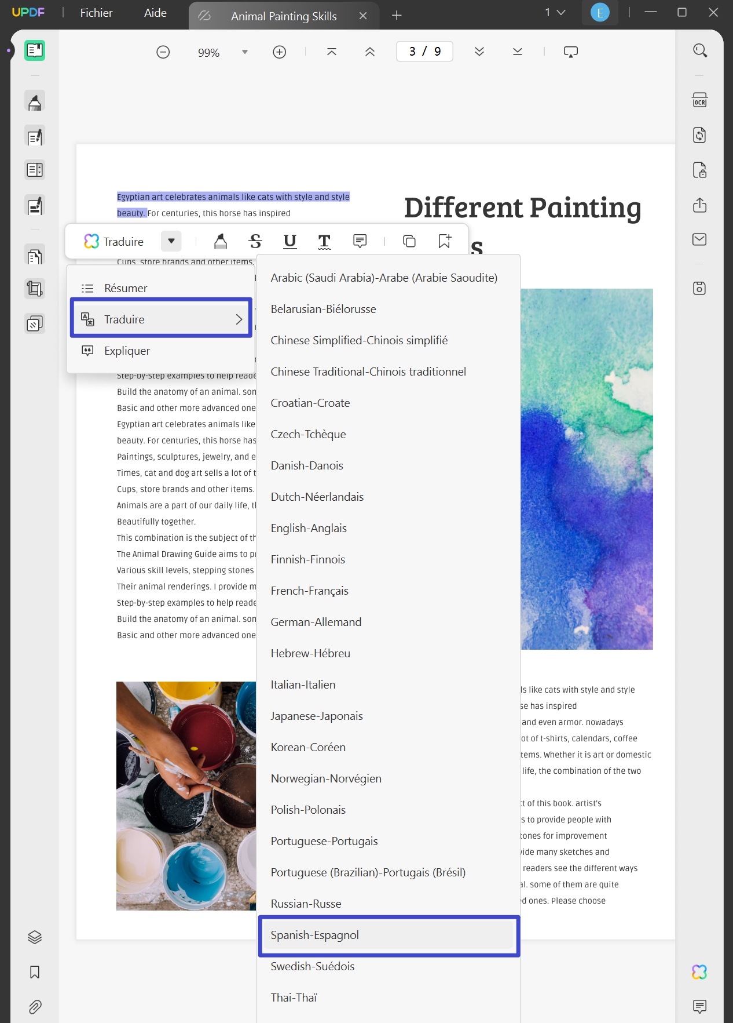The image size is (733, 1023).
Task: Zoom out with the minus button
Action: pos(163,52)
